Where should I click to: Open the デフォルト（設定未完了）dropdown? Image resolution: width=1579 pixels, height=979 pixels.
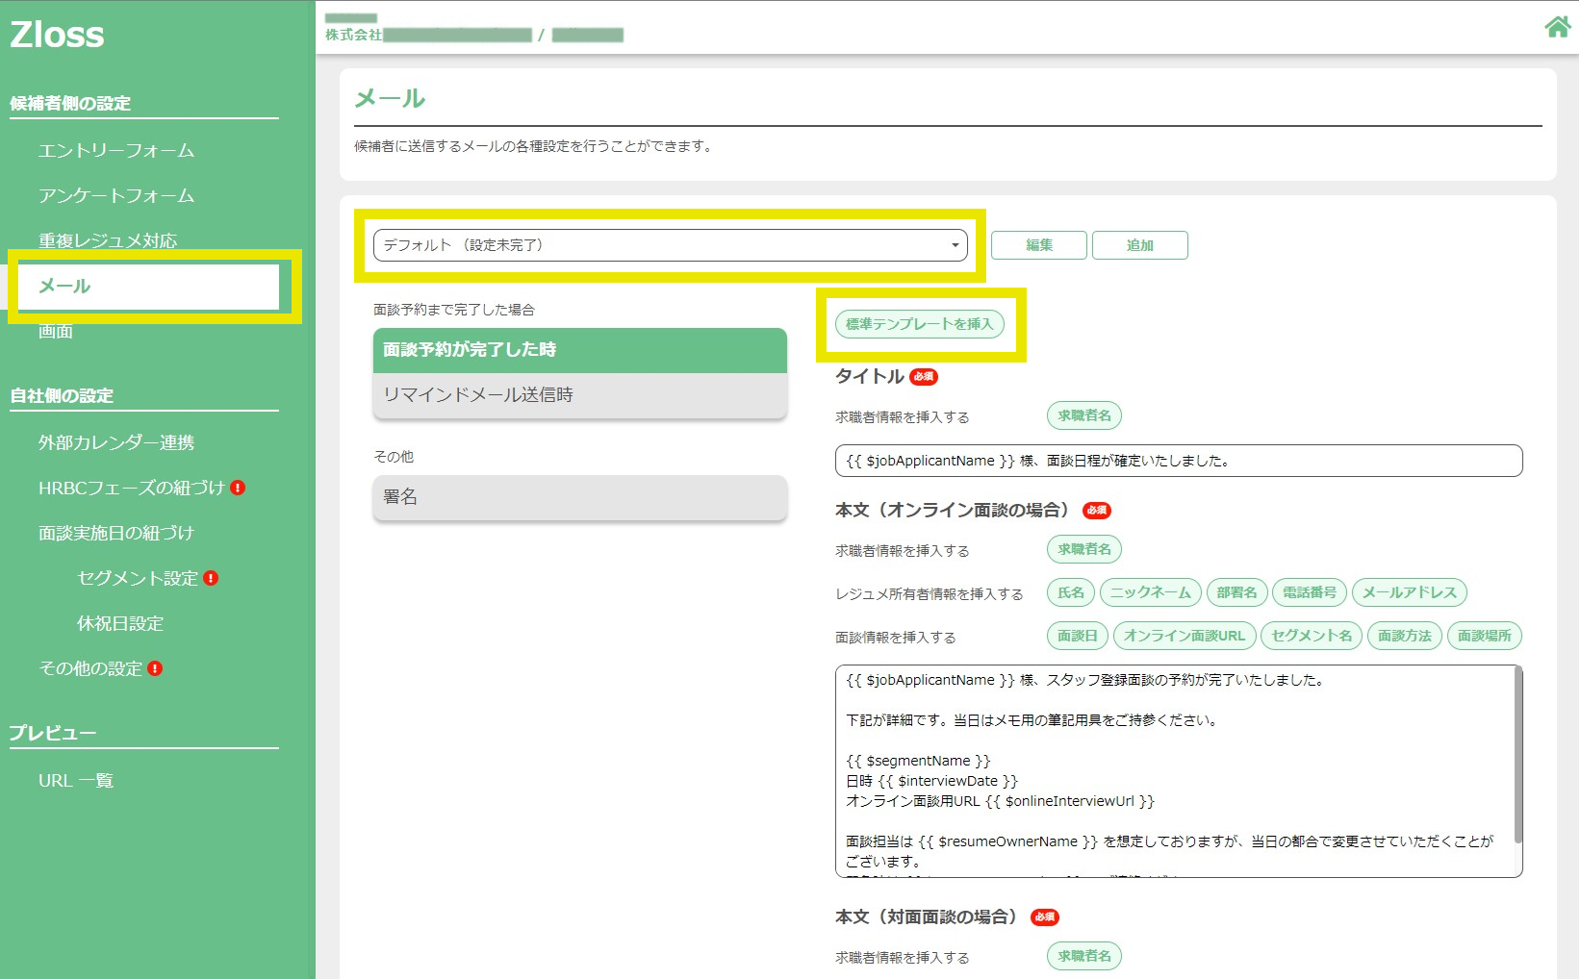point(670,245)
